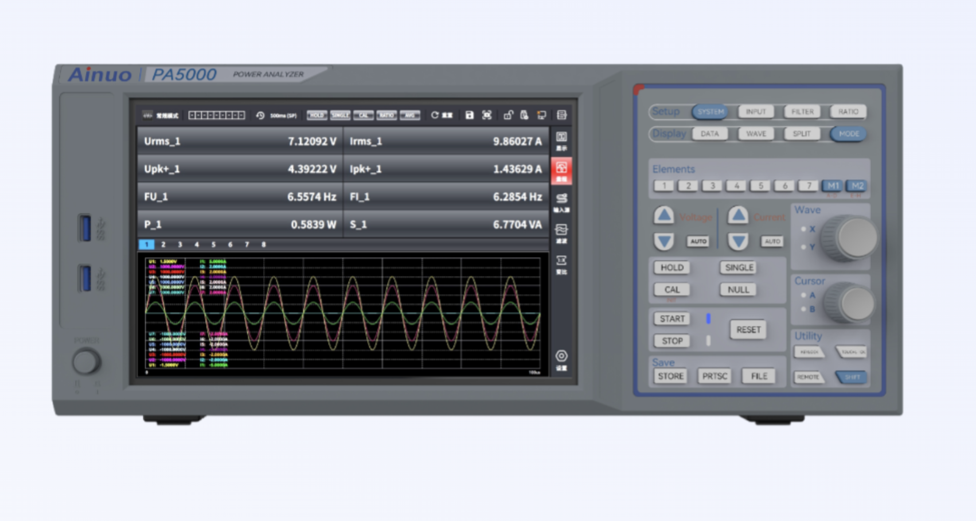Viewport: 976px width, 521px height.
Task: Select active page tab 1
Action: pos(146,244)
